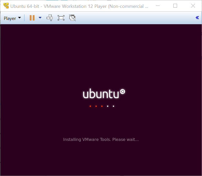Send Ctrl+Alt+Del to the guest OS

click(50, 18)
